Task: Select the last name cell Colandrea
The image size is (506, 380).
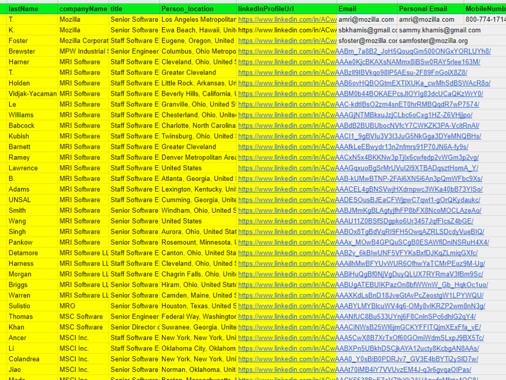Action: pyautogui.click(x=32, y=359)
